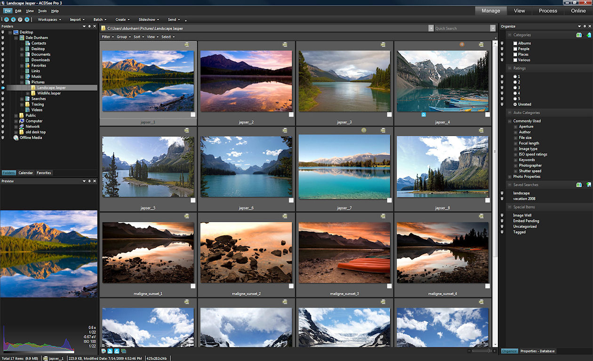Select the japser_7 lake thumbnail
Image resolution: width=593 pixels, height=361 pixels.
(345, 167)
